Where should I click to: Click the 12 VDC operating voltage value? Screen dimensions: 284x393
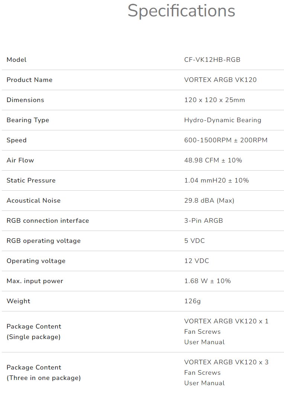tap(197, 261)
